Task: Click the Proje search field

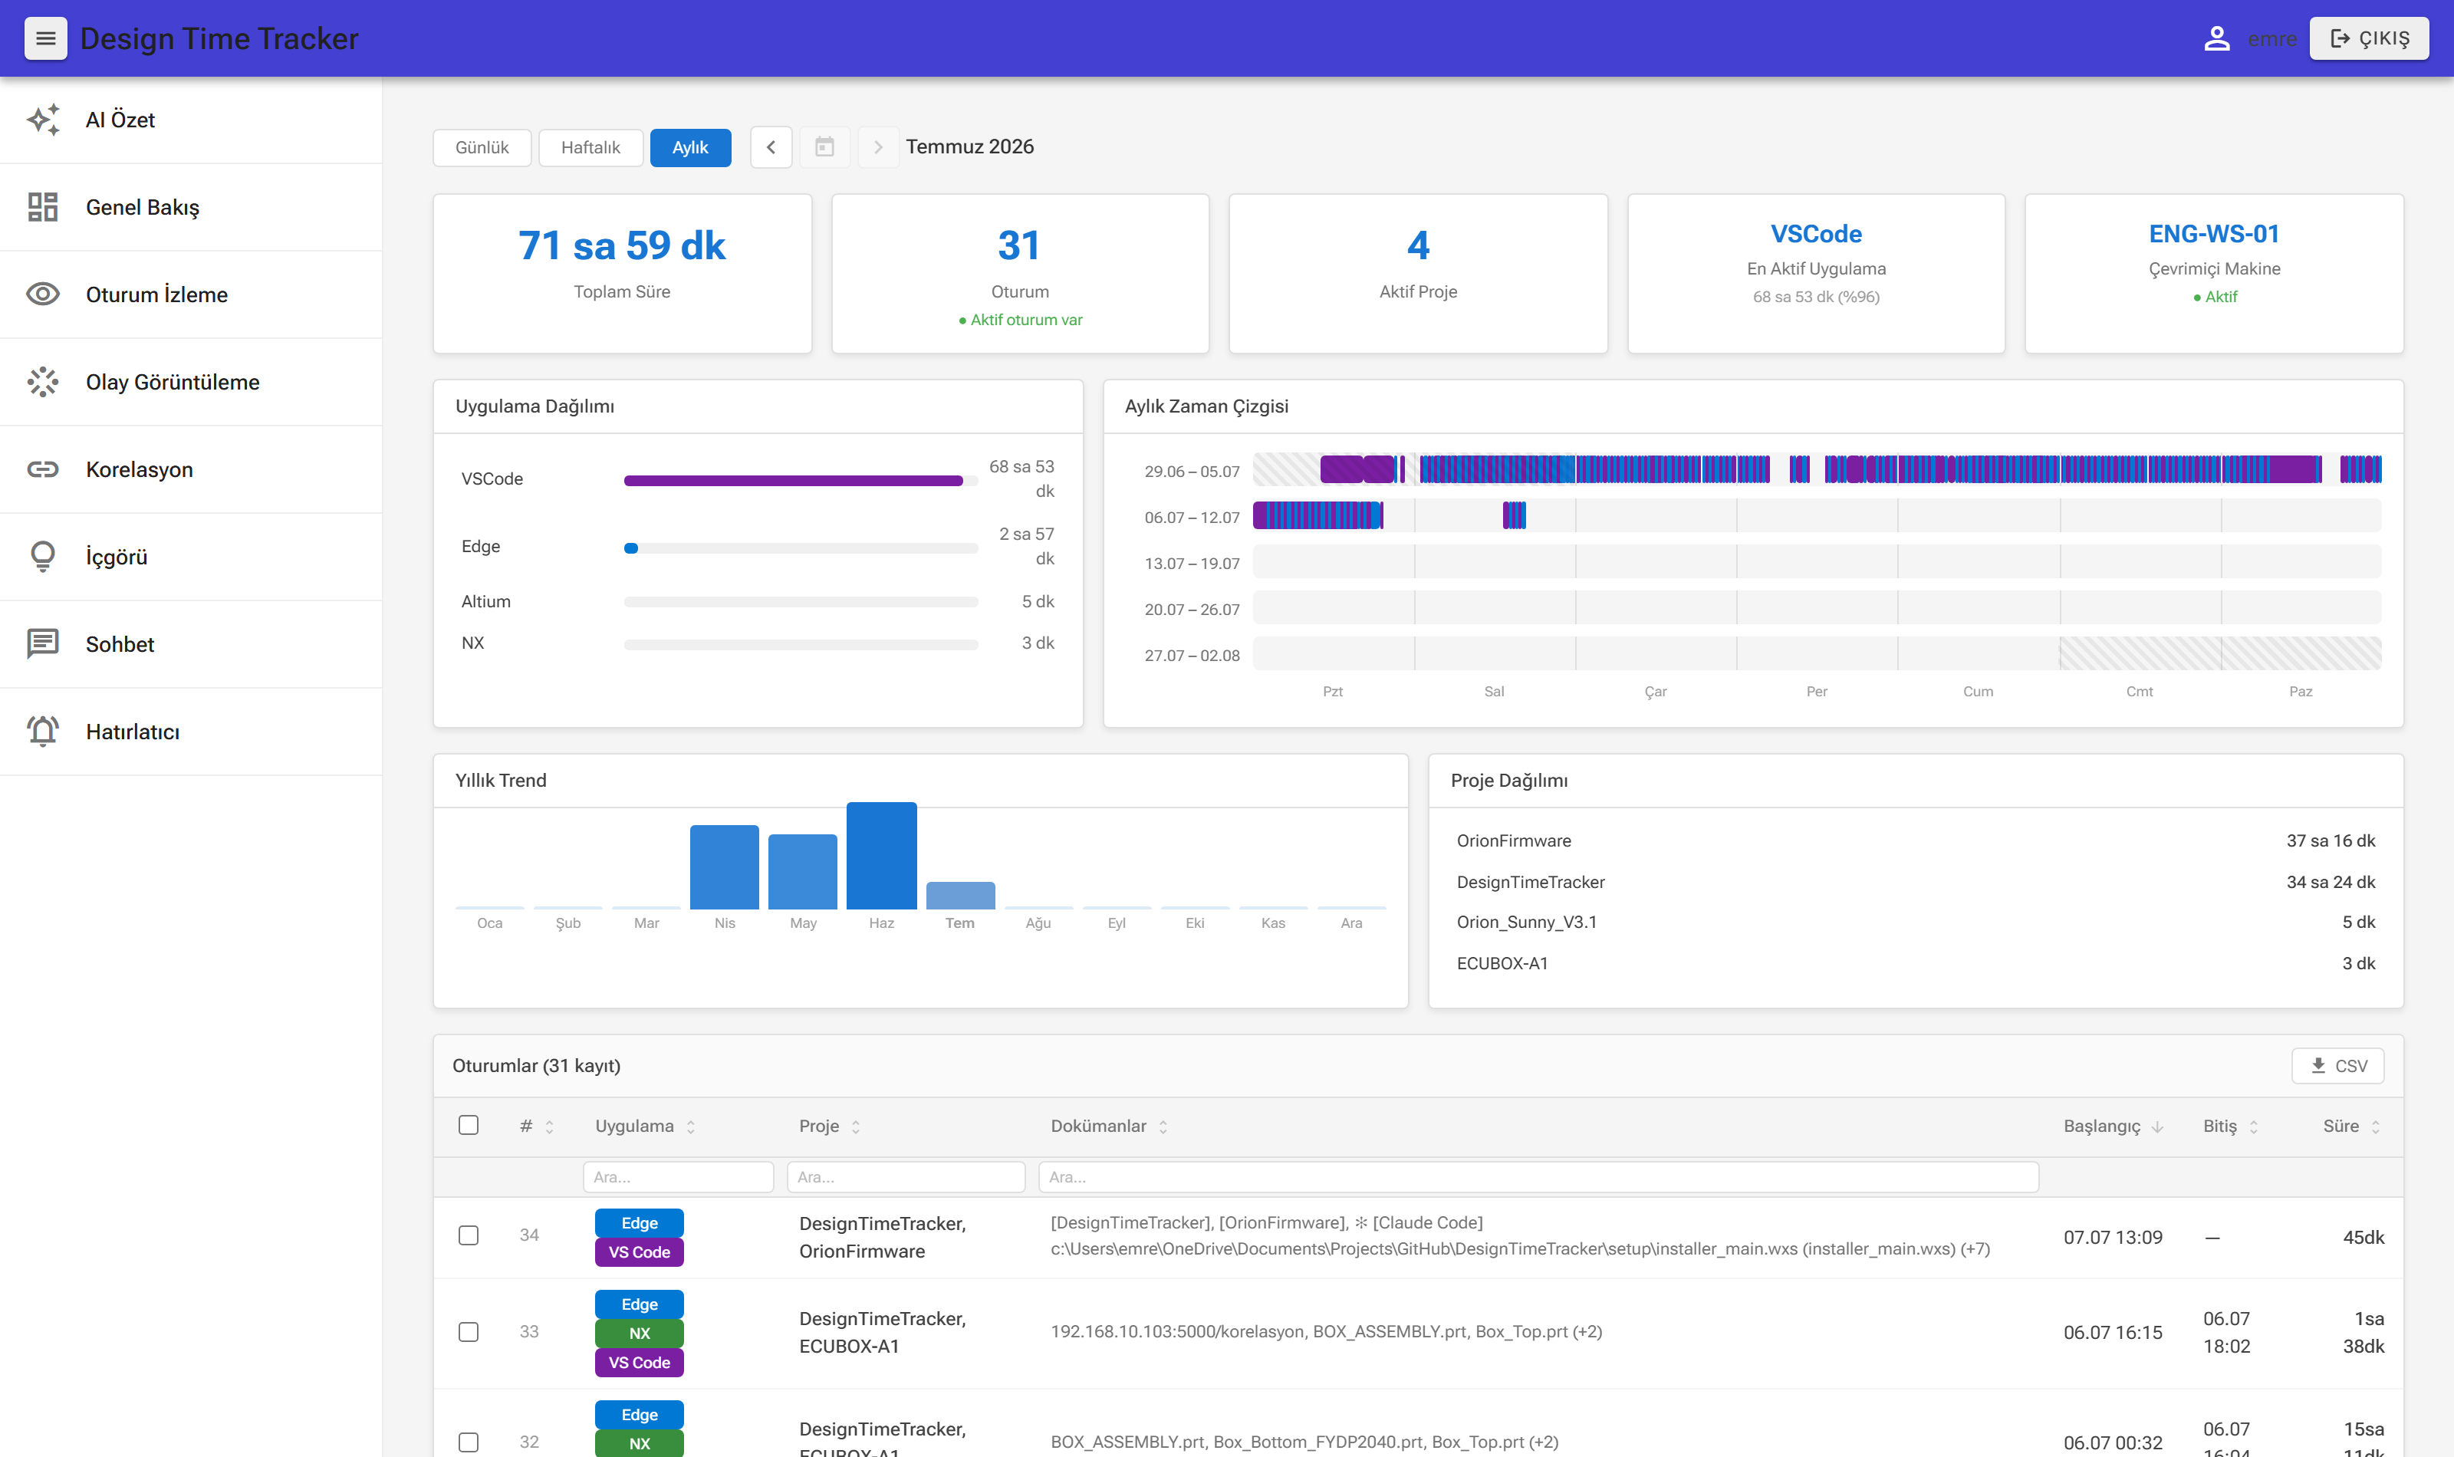Action: [906, 1177]
